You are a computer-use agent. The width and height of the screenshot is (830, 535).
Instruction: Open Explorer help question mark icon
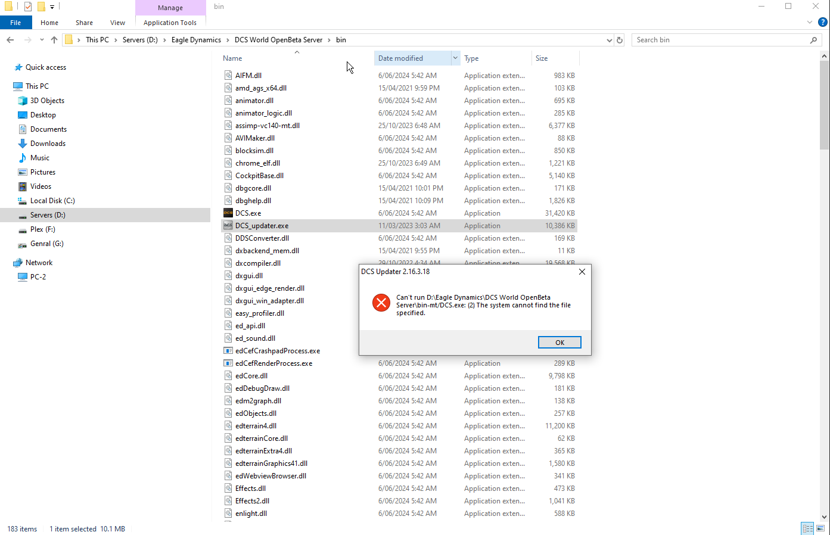[823, 23]
